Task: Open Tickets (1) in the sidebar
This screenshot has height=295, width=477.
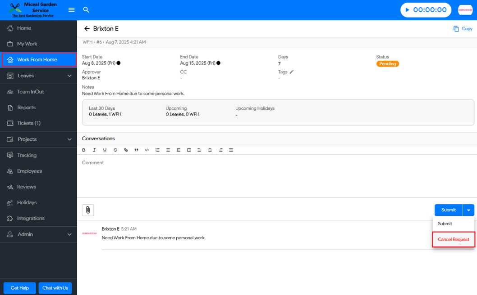Action: [x=29, y=123]
